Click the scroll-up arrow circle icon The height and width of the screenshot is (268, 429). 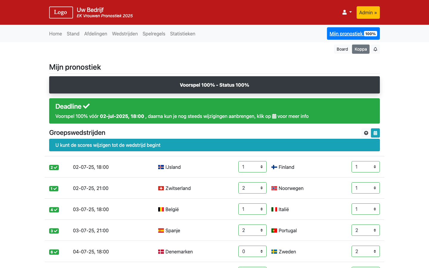(366, 133)
